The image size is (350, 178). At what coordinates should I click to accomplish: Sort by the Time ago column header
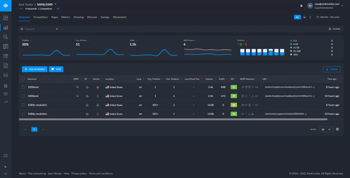point(332,79)
